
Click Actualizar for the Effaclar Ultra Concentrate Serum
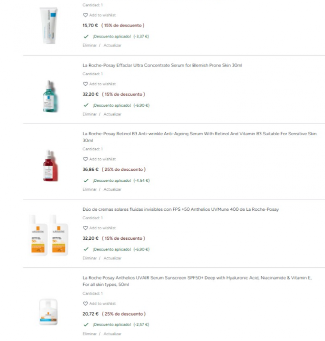(112, 114)
